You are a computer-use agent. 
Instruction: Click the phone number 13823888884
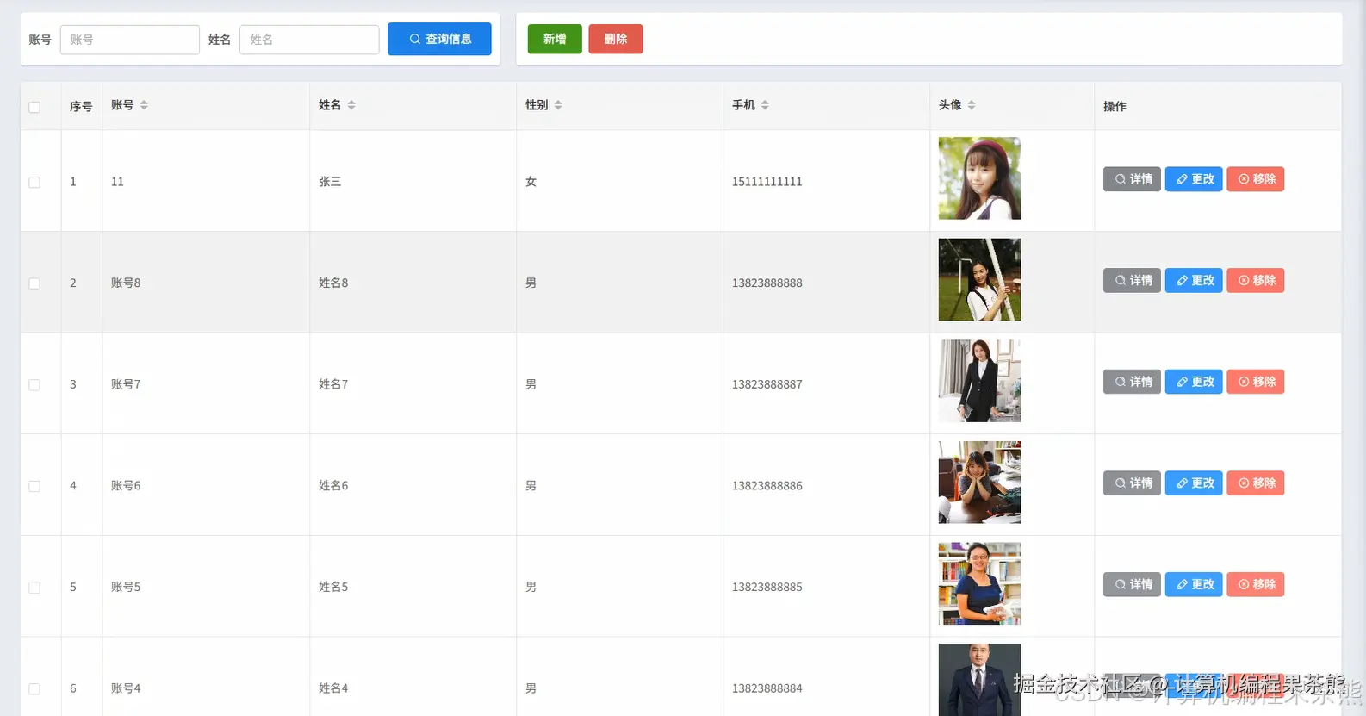click(x=767, y=688)
